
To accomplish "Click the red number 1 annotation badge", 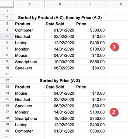I will coord(114,47).
